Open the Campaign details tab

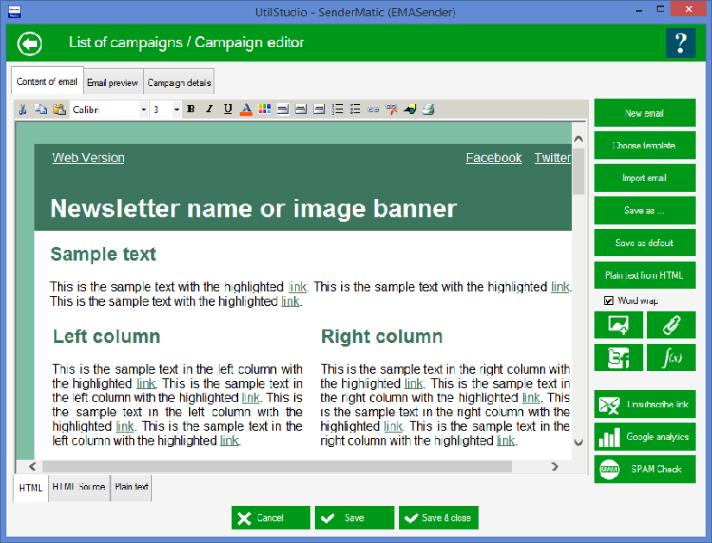click(179, 82)
